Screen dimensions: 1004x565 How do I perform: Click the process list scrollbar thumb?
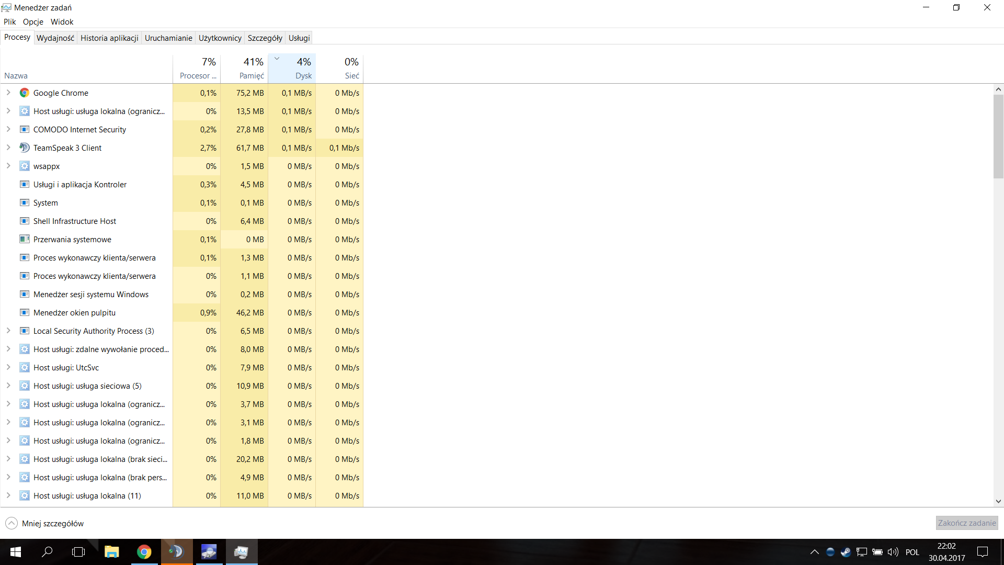coord(998,137)
